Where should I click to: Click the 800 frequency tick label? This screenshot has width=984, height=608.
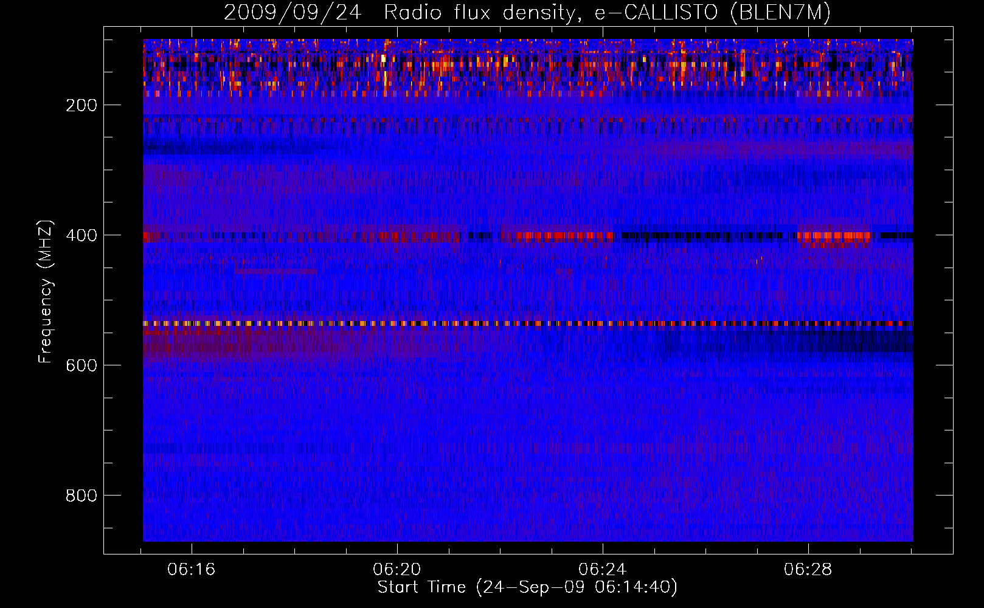pos(81,496)
